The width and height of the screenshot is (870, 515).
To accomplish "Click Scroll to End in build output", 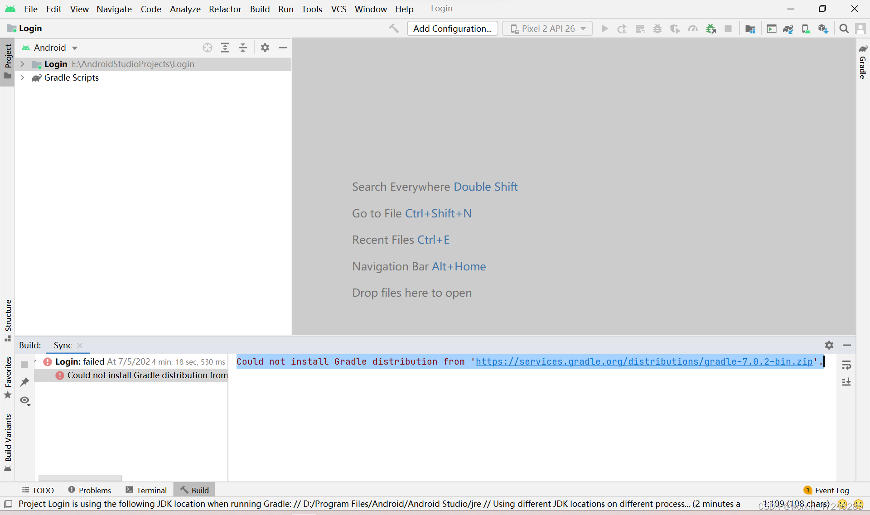I will click(846, 382).
